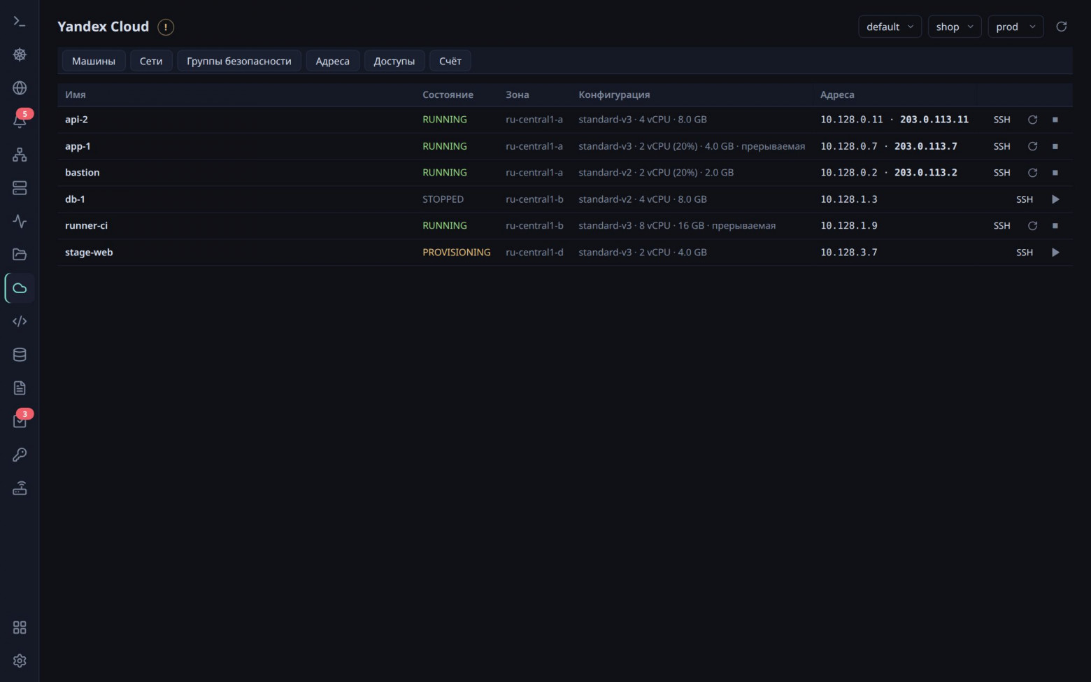Image resolution: width=1091 pixels, height=682 pixels.
Task: Start the db-1 machine
Action: coord(1055,199)
